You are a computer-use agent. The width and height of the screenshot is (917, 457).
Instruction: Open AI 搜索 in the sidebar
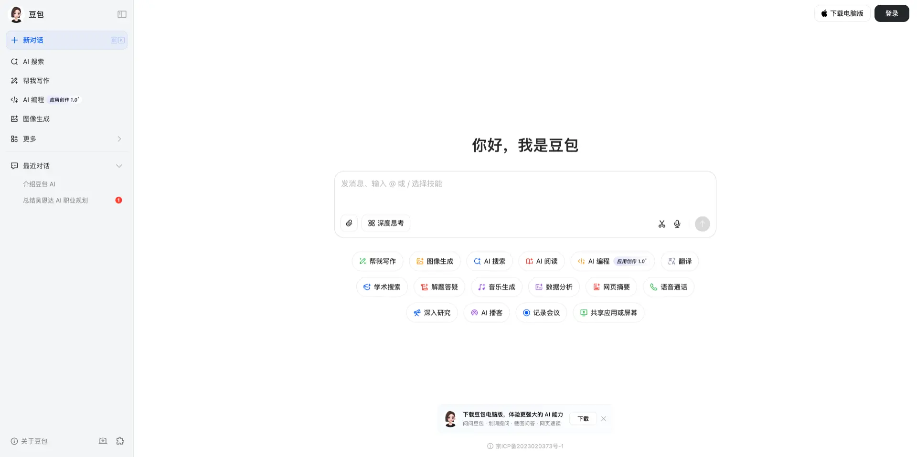click(x=67, y=62)
